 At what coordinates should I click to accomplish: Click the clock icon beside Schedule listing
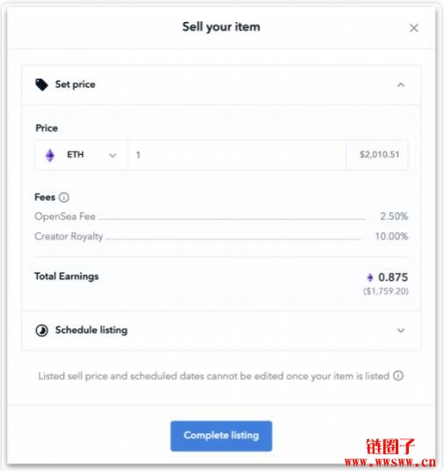[41, 330]
